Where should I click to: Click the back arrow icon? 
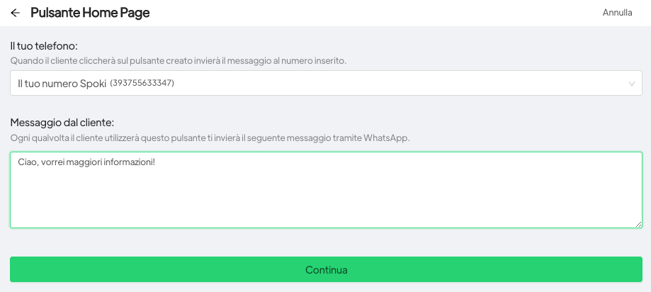coord(15,13)
